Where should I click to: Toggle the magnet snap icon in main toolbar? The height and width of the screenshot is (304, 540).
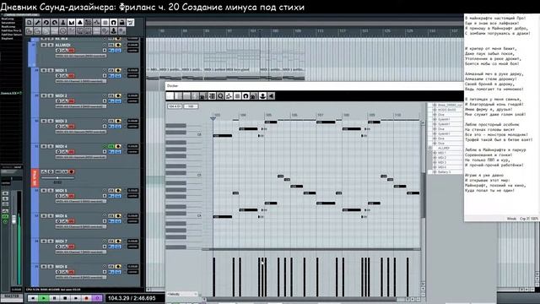113,23
